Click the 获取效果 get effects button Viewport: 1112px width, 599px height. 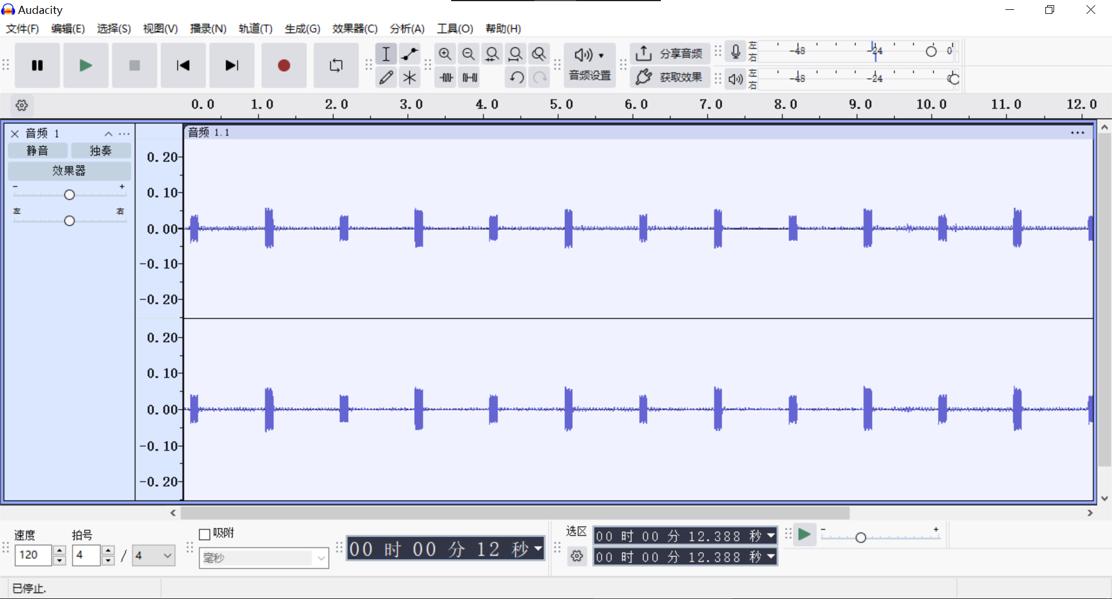click(670, 77)
